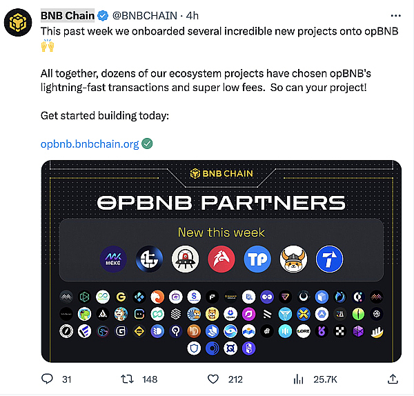
Task: Click the blue TP TokenPocket logo
Action: click(x=257, y=259)
